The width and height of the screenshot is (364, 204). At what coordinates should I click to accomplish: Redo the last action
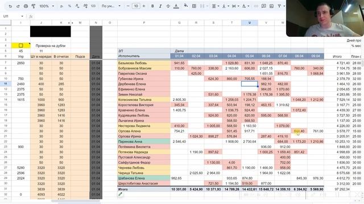18,6
